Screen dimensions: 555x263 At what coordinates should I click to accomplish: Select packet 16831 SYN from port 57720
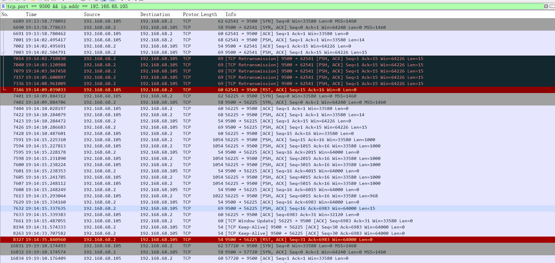[x=277, y=246]
